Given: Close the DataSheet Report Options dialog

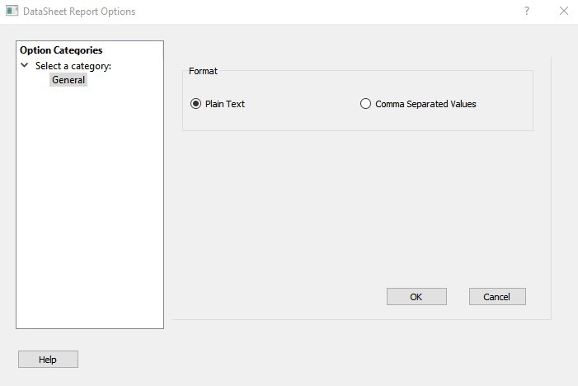Looking at the screenshot, I should (564, 12).
